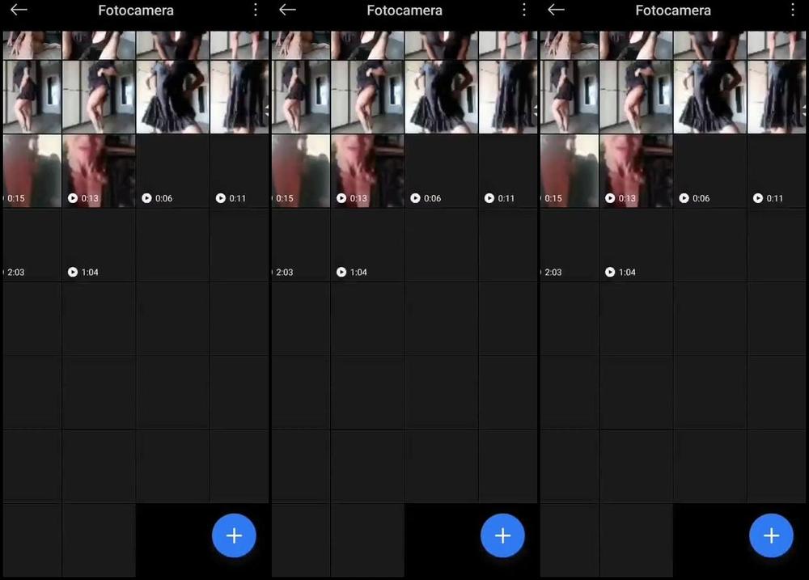Play the 0:13 video via its play icon
Viewport: 809px width, 580px height.
click(x=72, y=197)
